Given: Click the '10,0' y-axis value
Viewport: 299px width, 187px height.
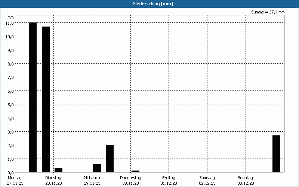Looking at the screenshot, I should [x=10, y=37].
